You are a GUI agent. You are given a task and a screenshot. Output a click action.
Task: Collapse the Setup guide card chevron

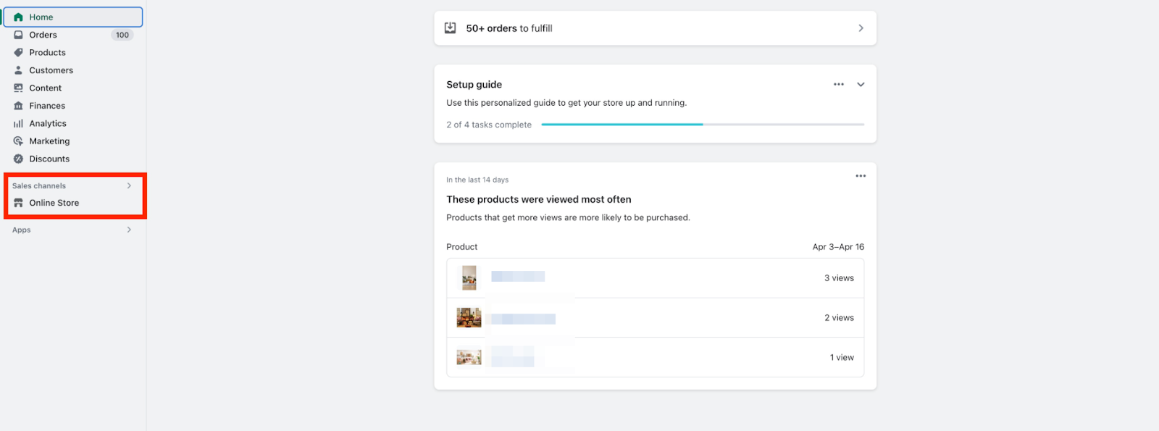click(x=861, y=84)
